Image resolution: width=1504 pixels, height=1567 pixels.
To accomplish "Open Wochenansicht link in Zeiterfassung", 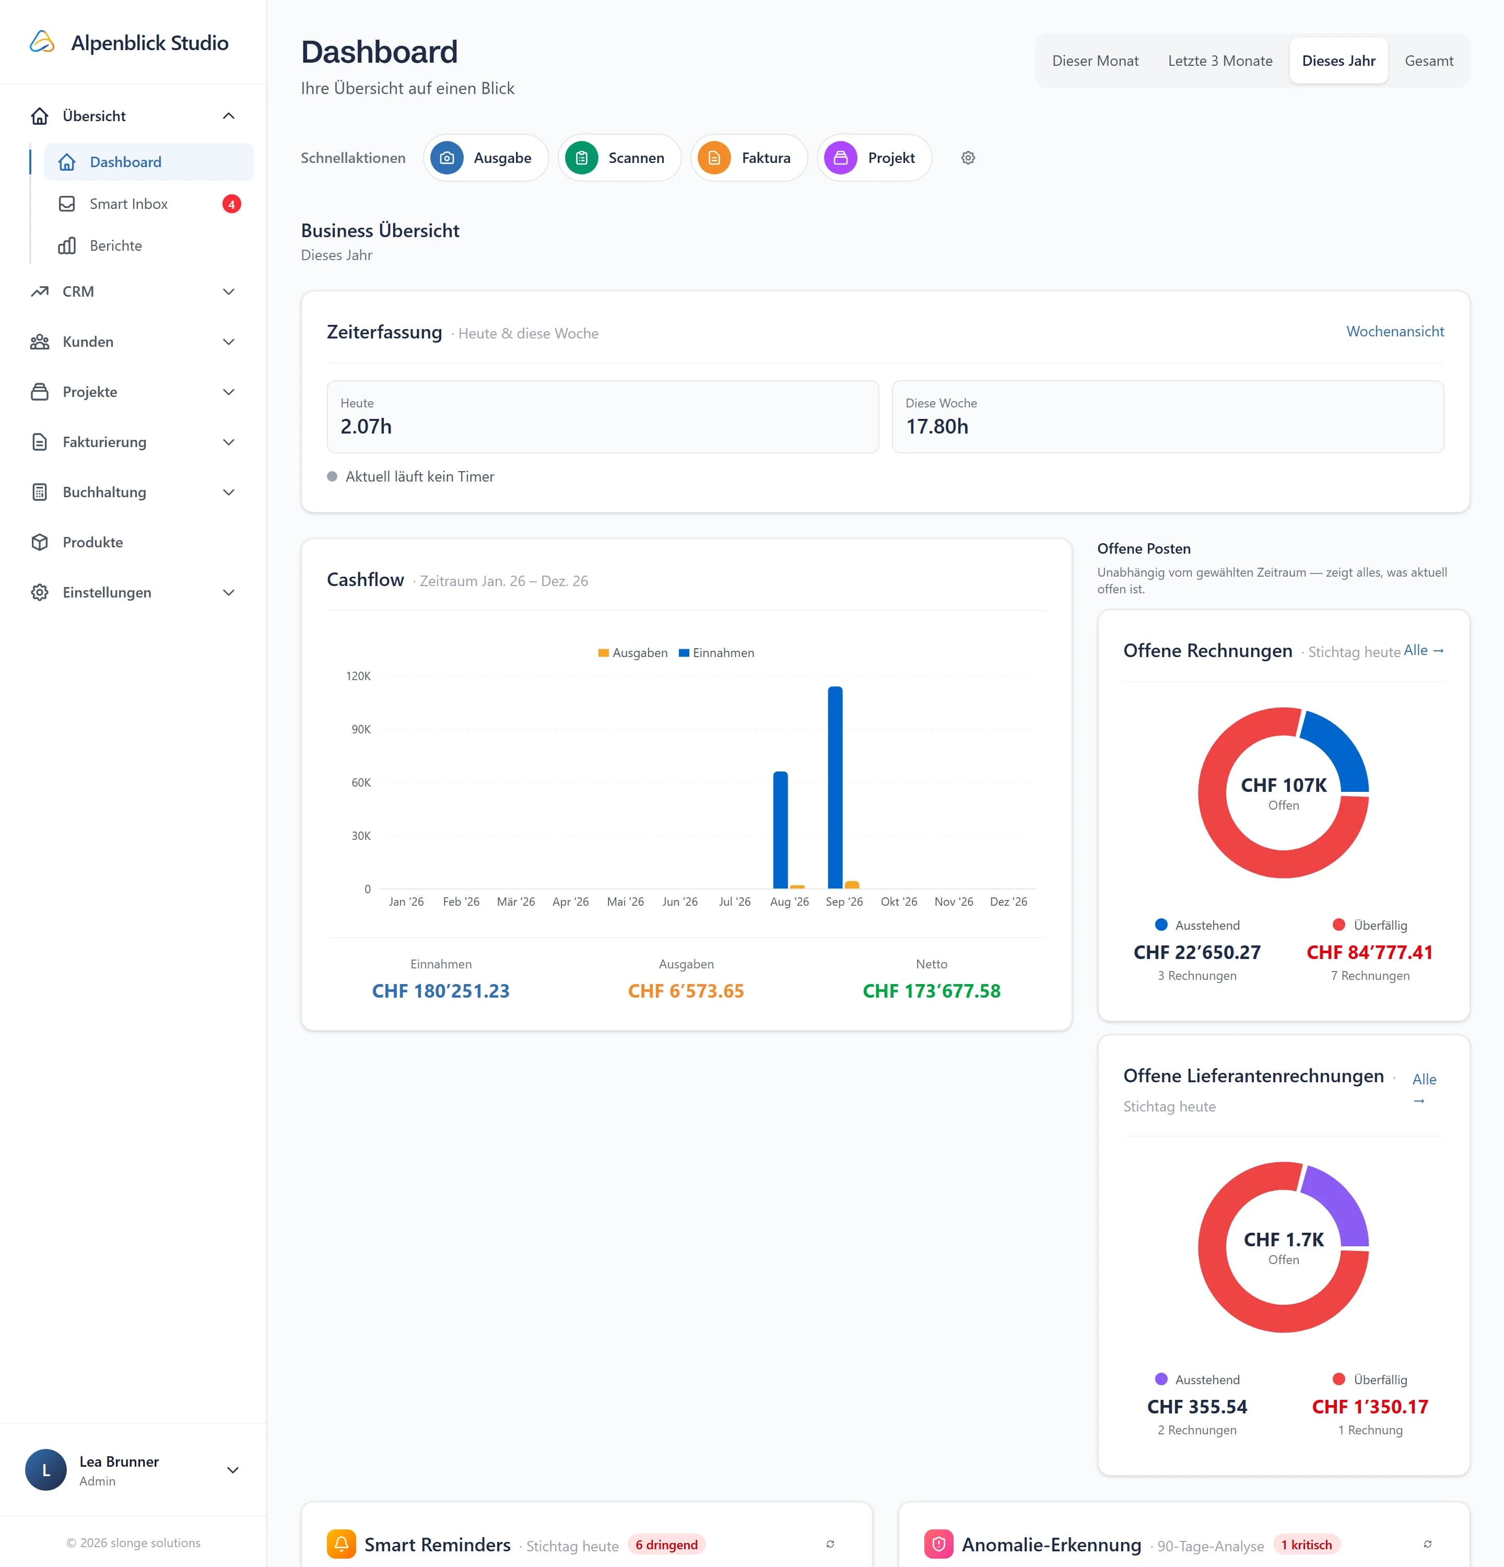I will 1394,331.
